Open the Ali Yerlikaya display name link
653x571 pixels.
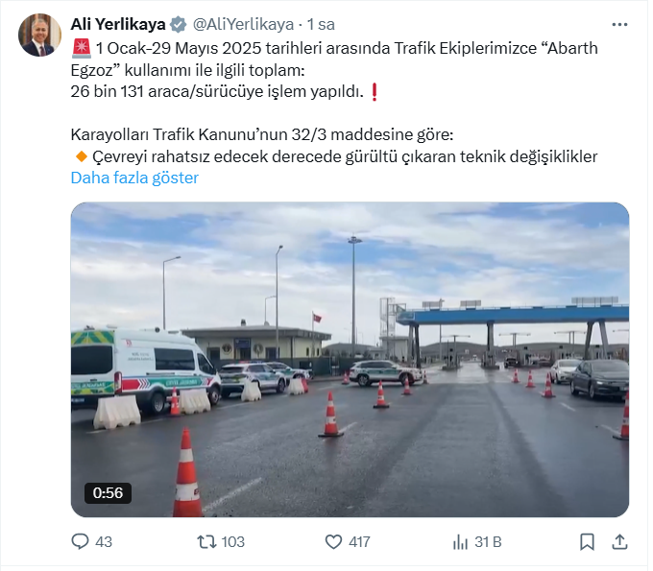(x=118, y=24)
